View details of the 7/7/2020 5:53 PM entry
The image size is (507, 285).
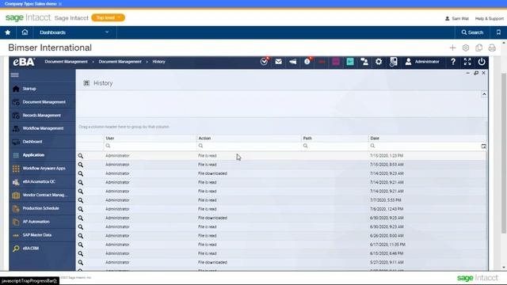(x=81, y=200)
